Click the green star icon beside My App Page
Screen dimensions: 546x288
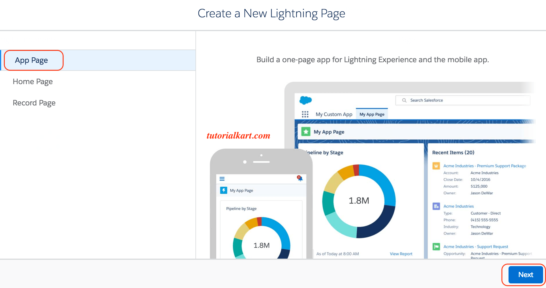[x=305, y=132]
